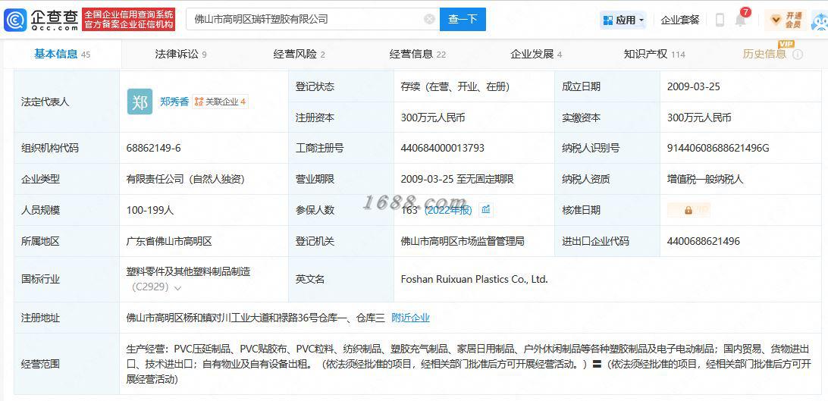Click the registered address text
Screen dimensions: 828x401
point(256,318)
